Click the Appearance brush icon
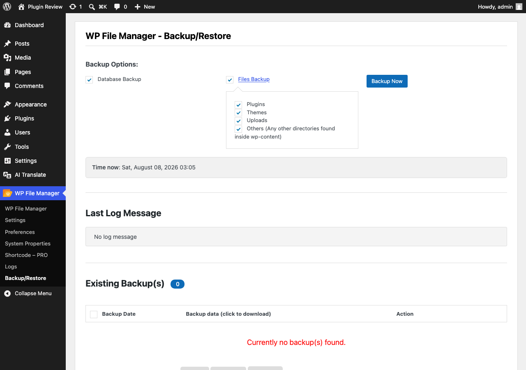The width and height of the screenshot is (526, 370). (x=7, y=104)
